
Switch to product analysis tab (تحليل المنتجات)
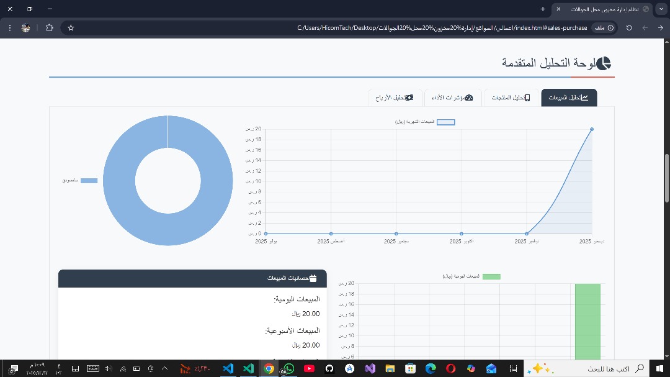(x=511, y=98)
